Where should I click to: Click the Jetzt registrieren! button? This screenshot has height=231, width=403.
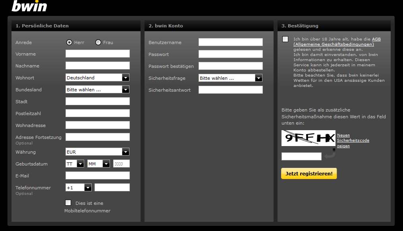(x=309, y=174)
